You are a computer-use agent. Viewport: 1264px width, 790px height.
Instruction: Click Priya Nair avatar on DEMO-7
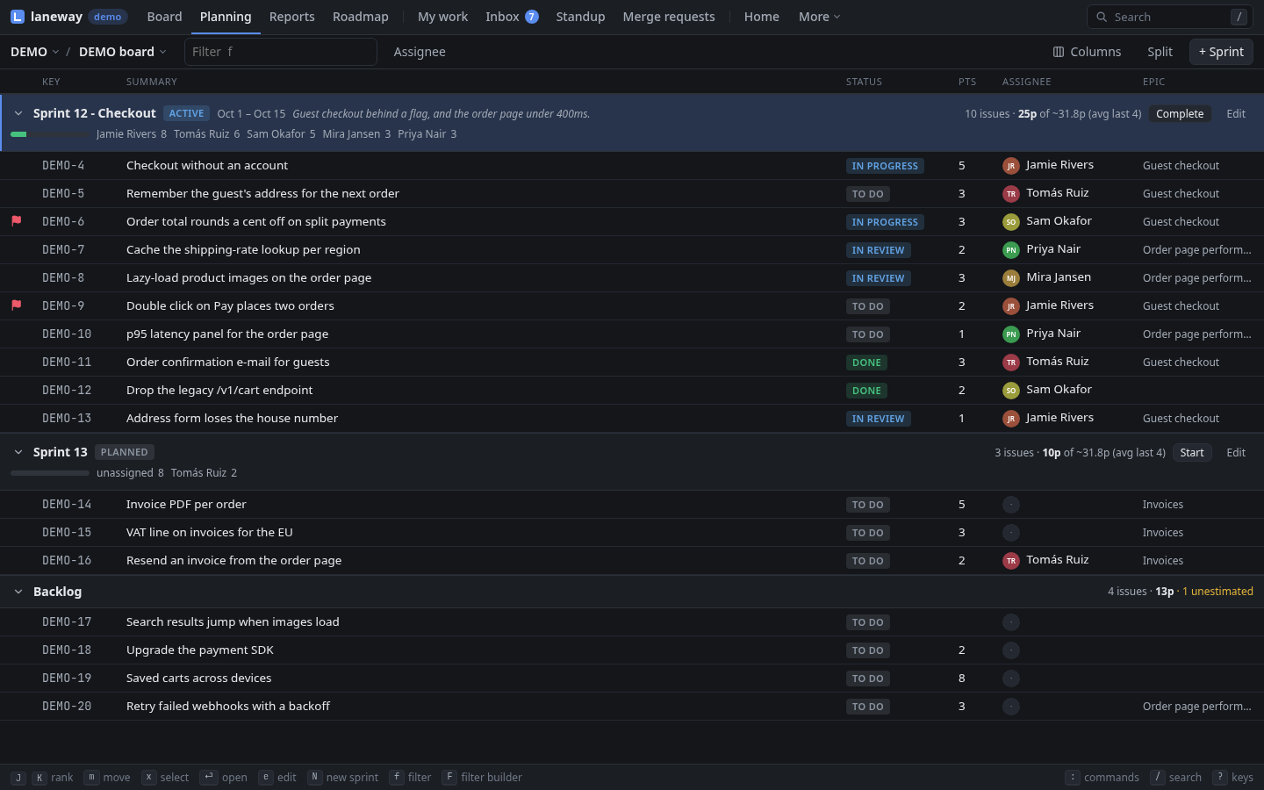point(1011,250)
